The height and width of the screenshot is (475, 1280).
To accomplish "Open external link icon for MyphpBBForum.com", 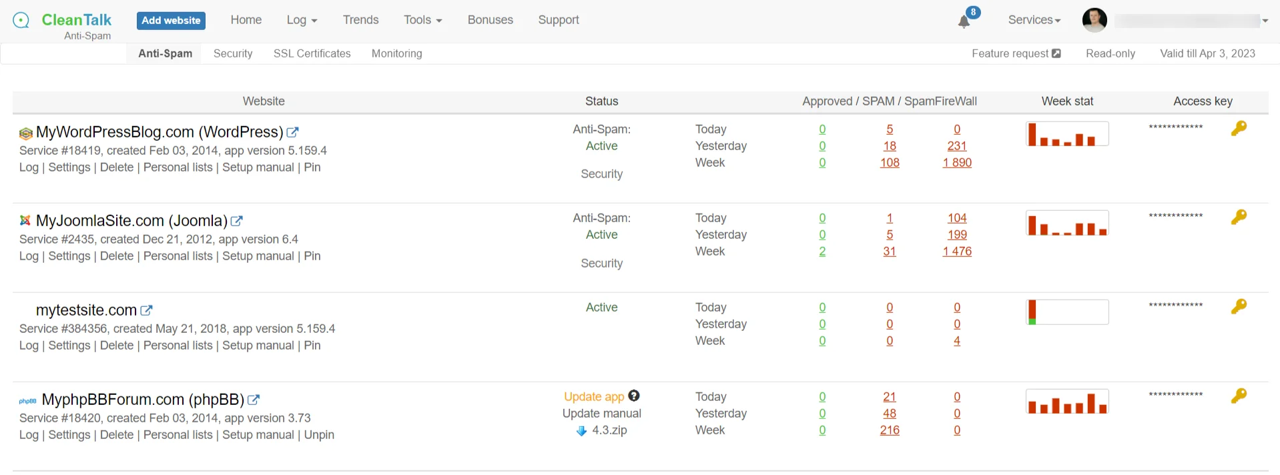I will pos(254,400).
